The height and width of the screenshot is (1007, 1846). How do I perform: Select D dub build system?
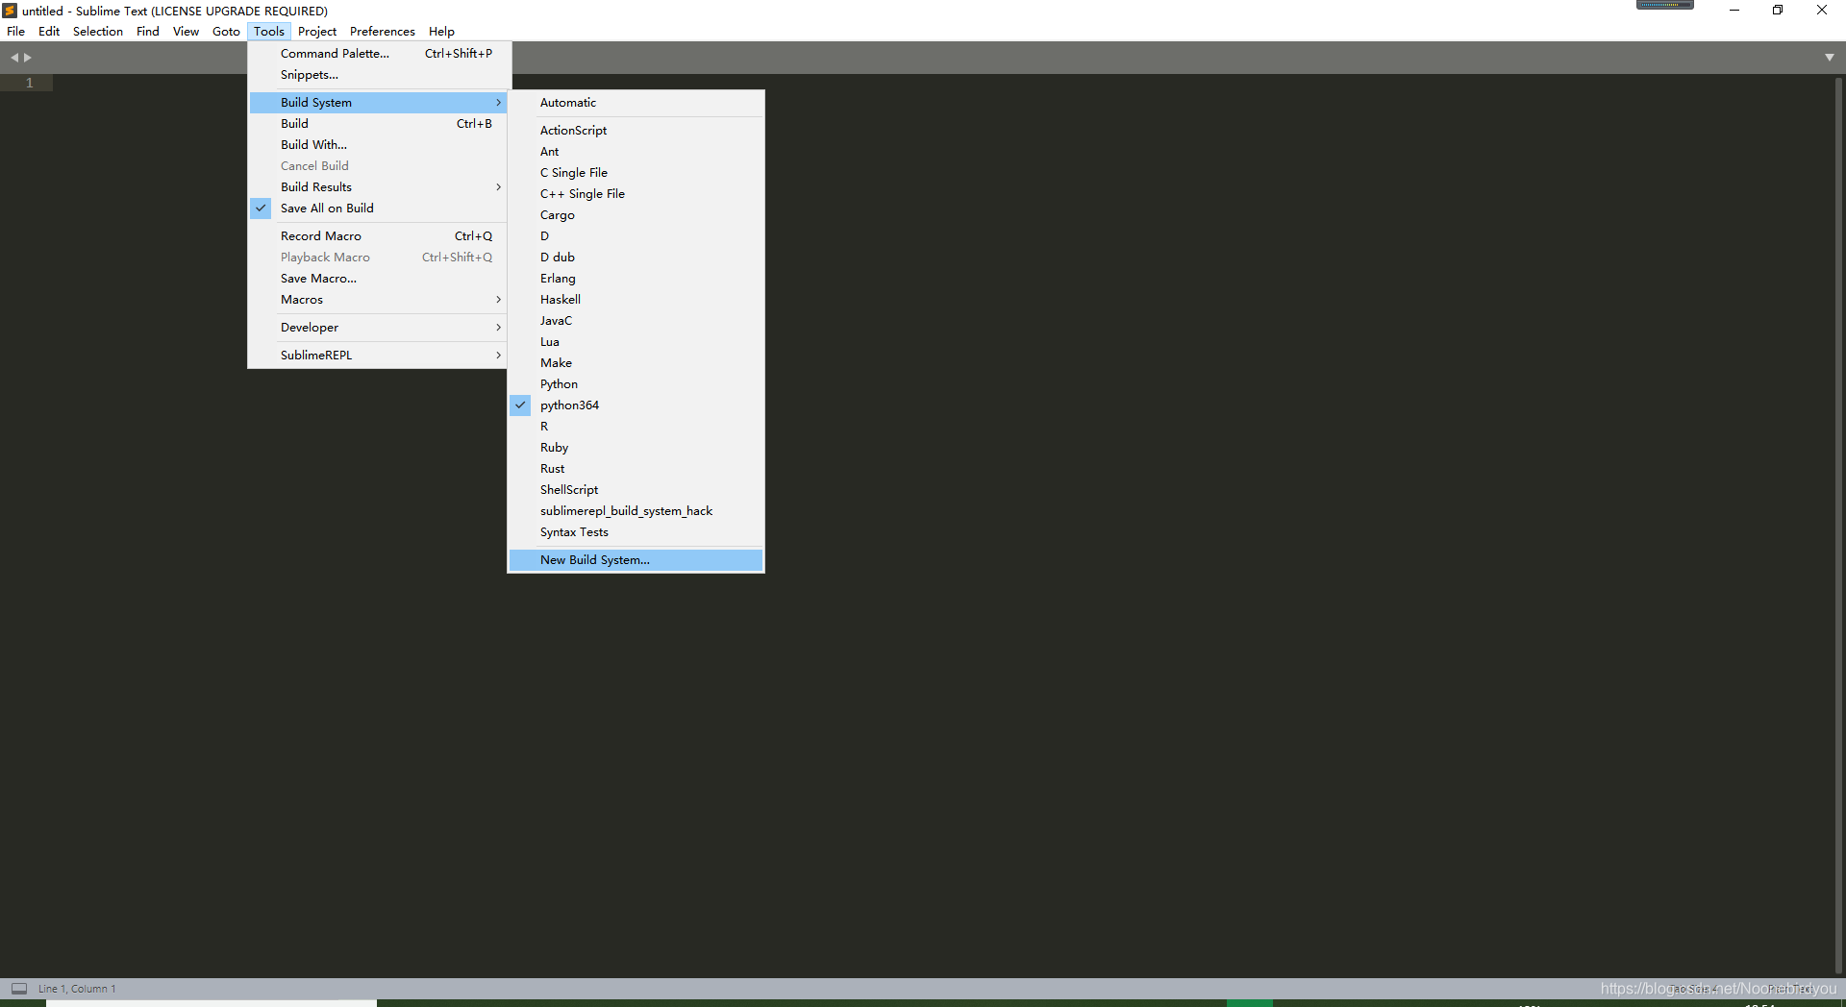[x=636, y=258]
